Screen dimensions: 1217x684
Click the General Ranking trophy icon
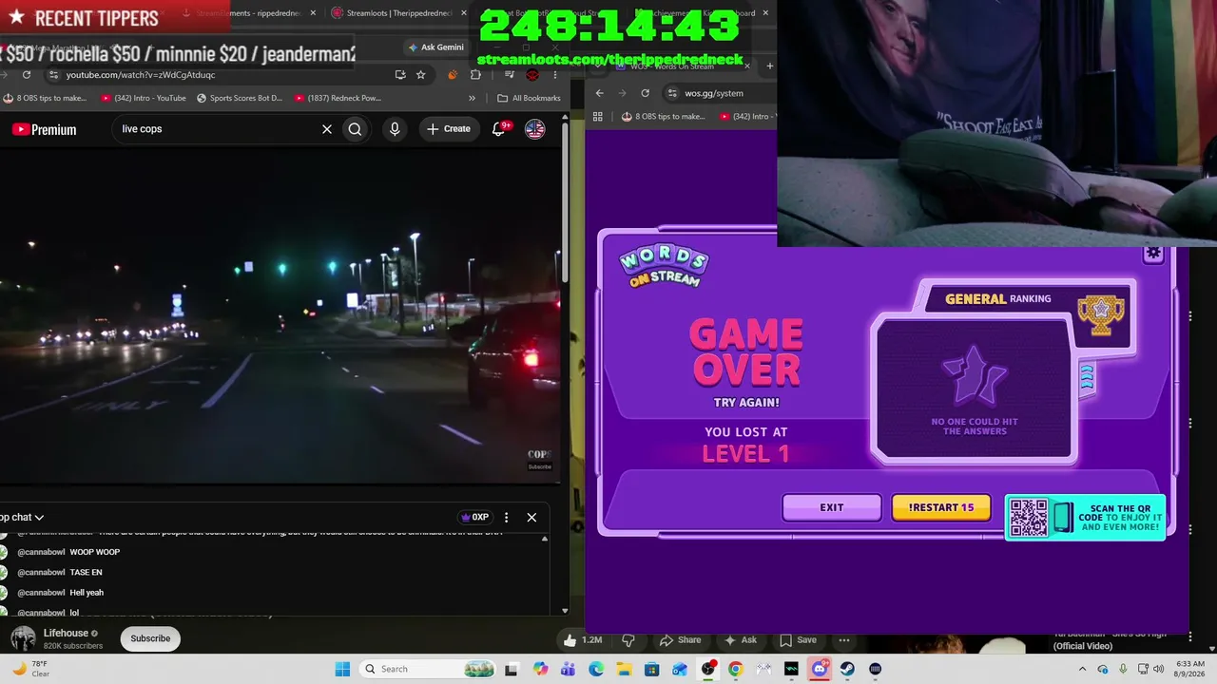coord(1101,314)
